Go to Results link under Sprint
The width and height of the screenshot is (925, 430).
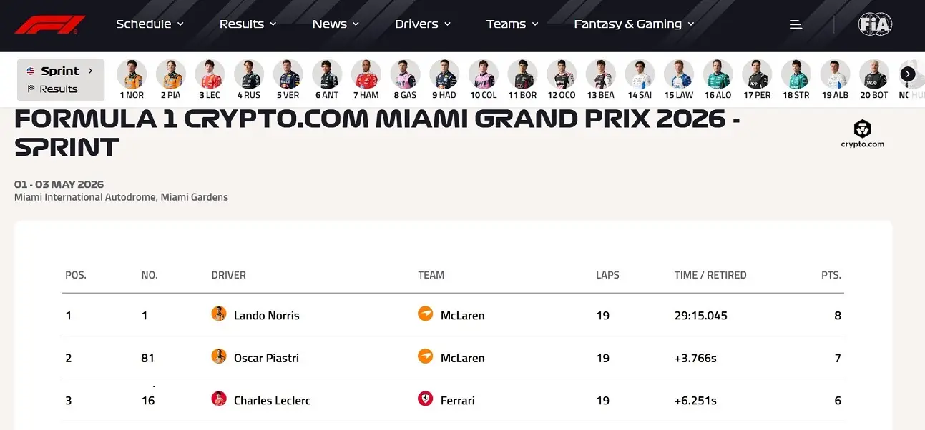(x=52, y=89)
